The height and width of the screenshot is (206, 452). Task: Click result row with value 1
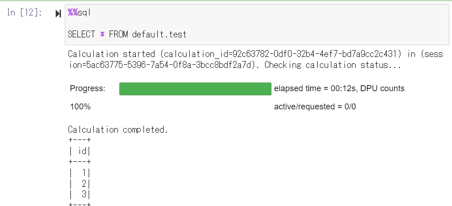(x=80, y=173)
